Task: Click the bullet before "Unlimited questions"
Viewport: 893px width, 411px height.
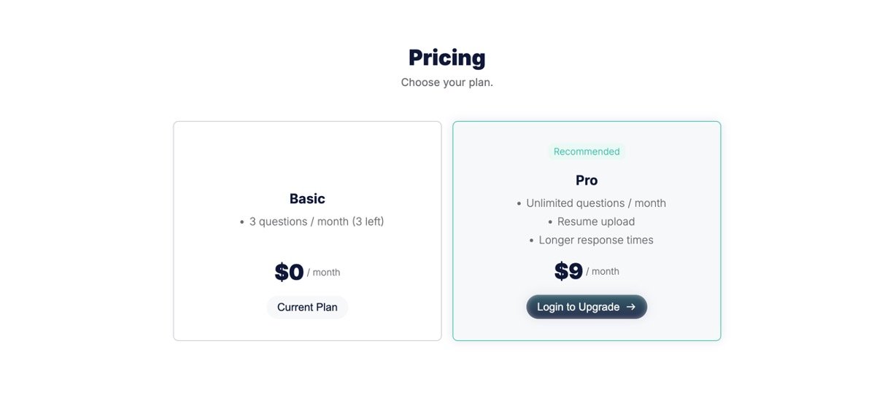Action: 519,204
